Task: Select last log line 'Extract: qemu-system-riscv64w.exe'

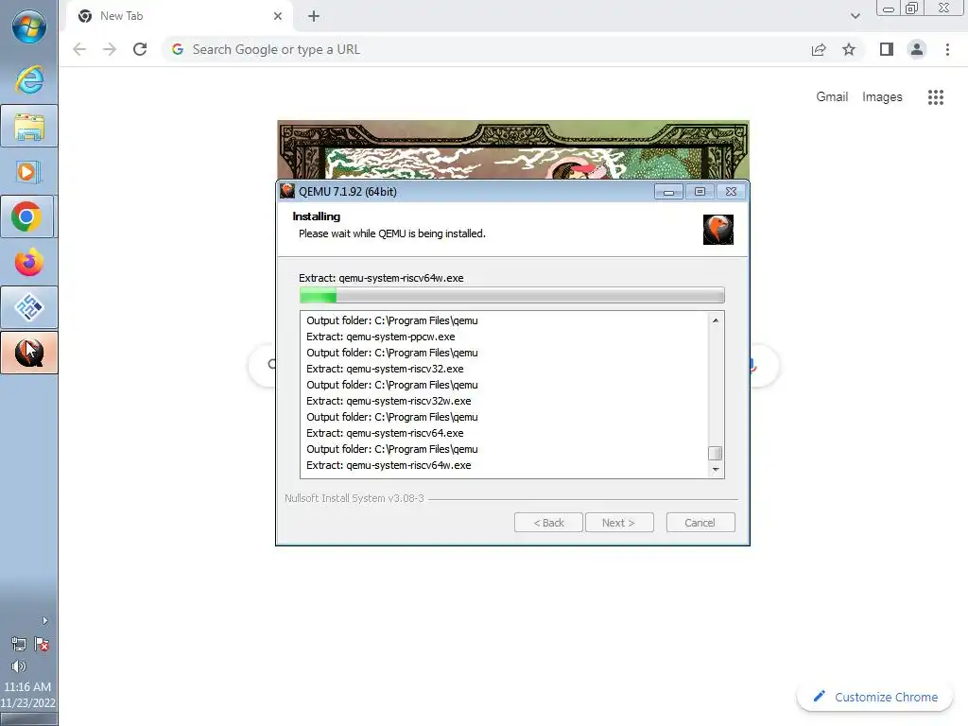Action: point(389,465)
